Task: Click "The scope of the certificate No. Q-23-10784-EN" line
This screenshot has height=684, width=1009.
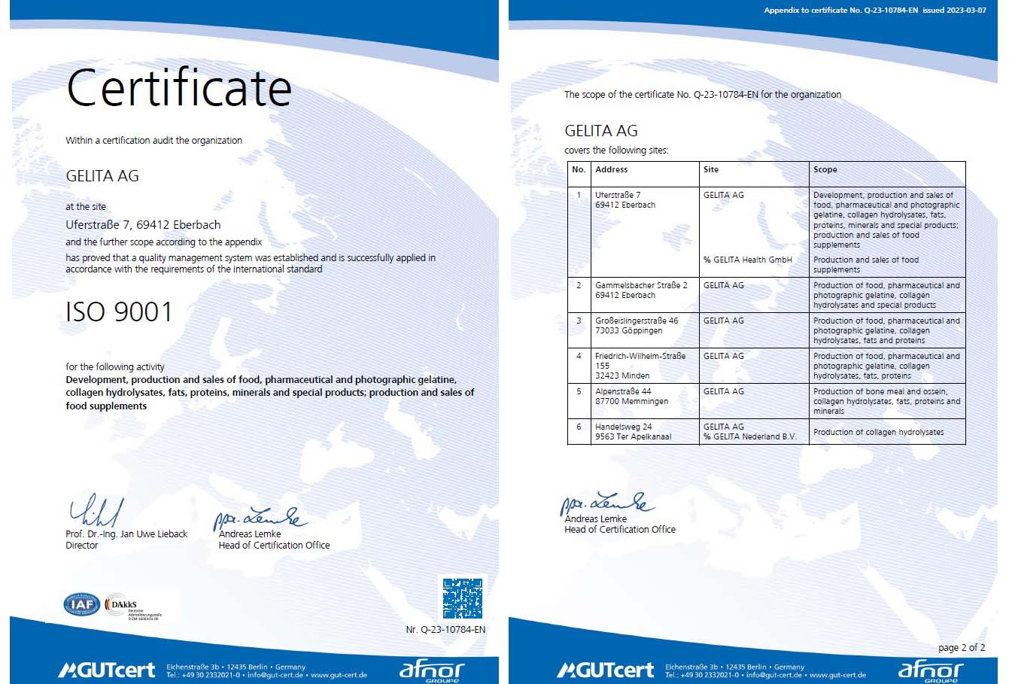Action: coord(703,94)
